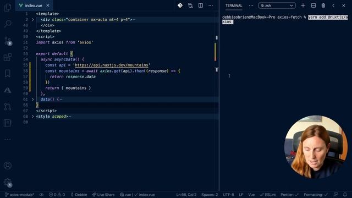Open the Manage settings gear
This screenshot has width=352, height=198.
click(x=8, y=182)
